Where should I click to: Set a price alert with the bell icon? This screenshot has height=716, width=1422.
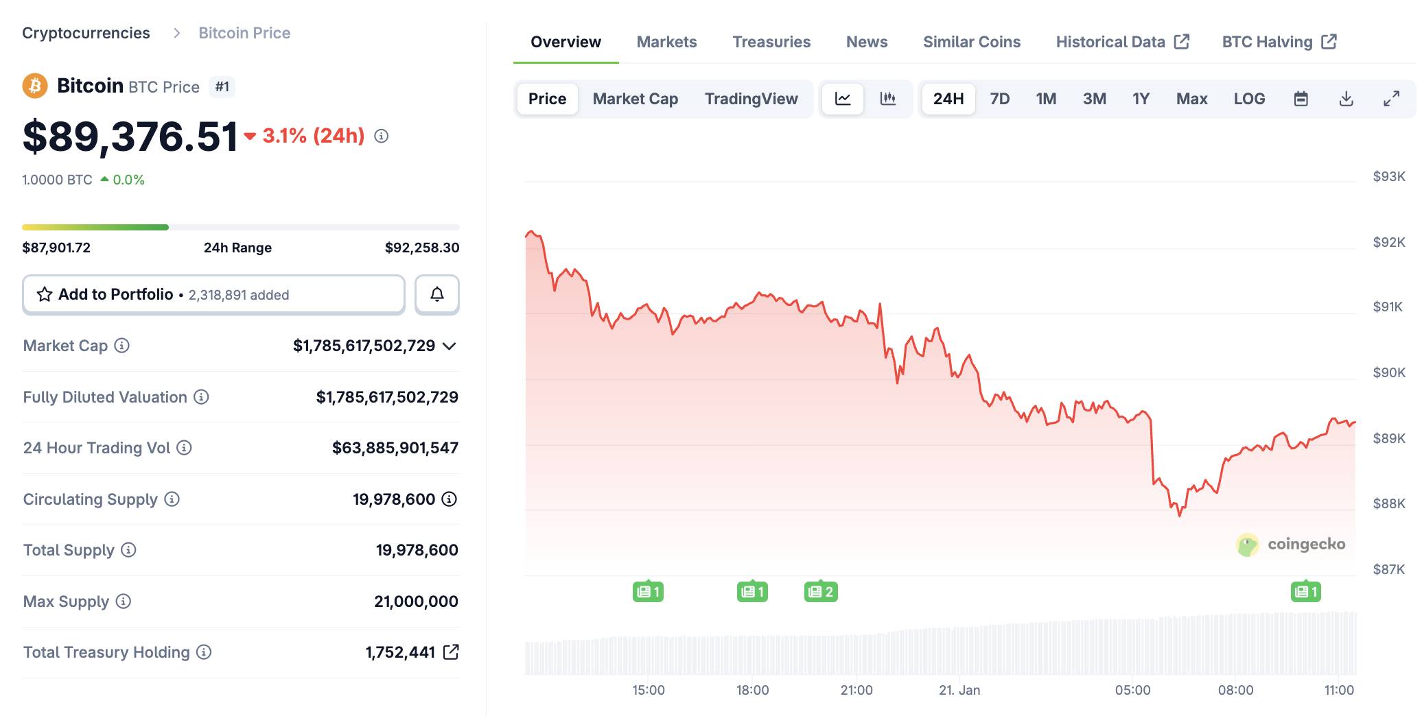437,294
